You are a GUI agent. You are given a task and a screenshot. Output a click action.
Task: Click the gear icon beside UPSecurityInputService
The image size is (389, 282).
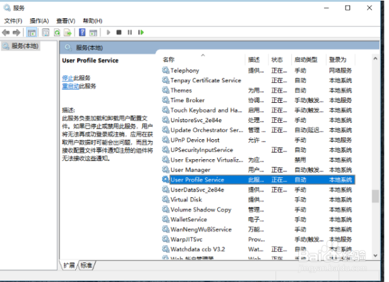[165, 150]
